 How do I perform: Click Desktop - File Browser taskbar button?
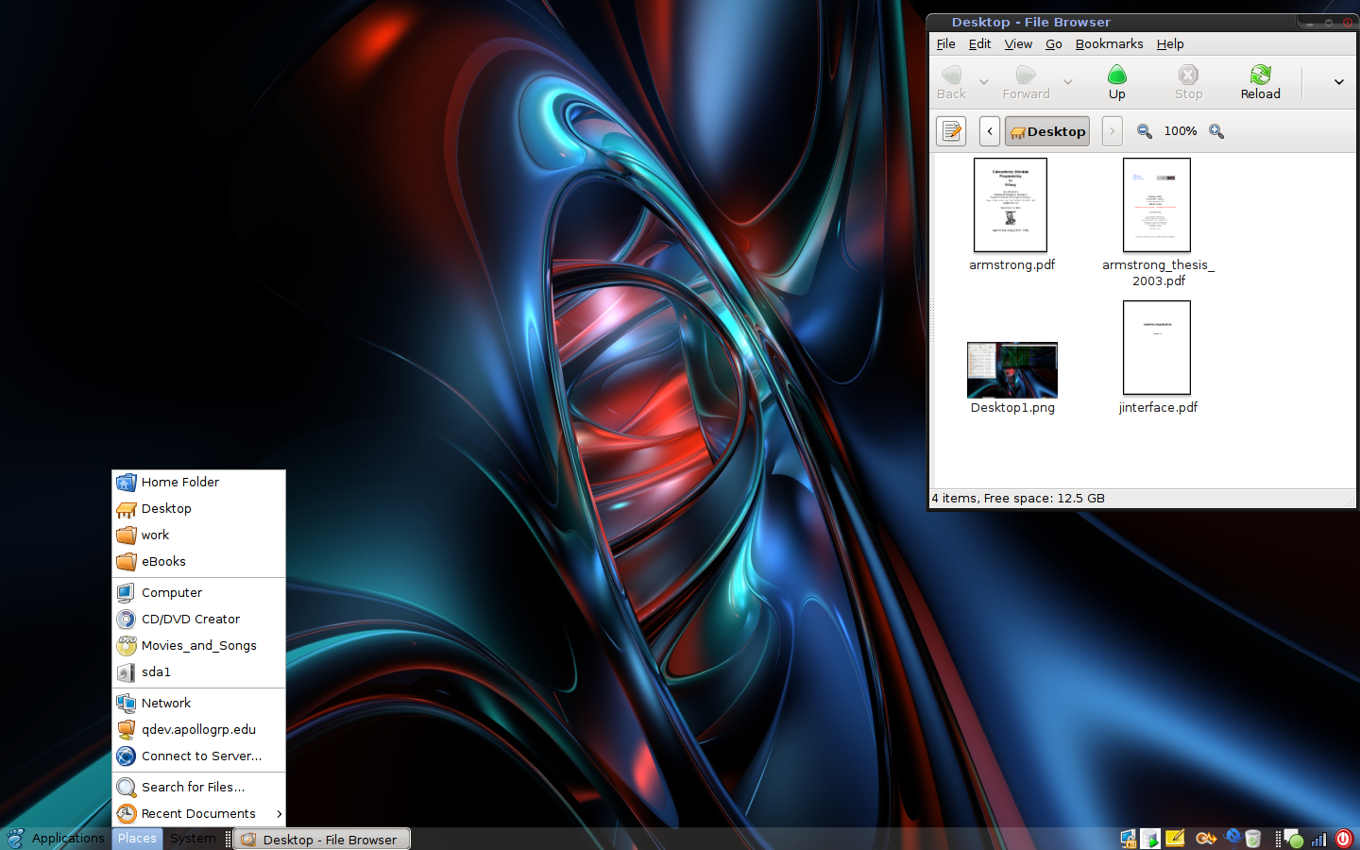pyautogui.click(x=321, y=840)
